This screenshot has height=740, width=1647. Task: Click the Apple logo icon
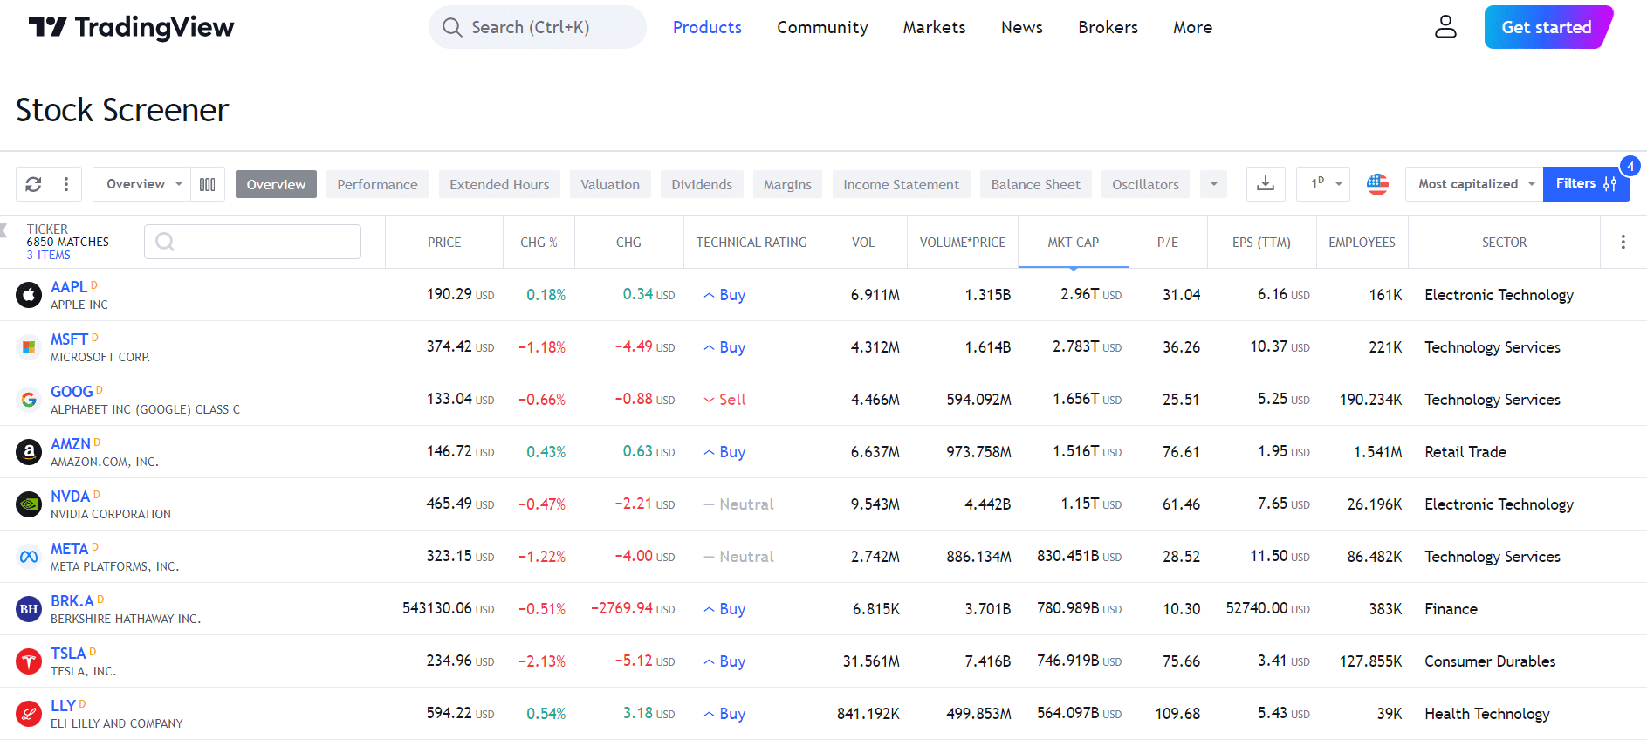[x=29, y=295]
